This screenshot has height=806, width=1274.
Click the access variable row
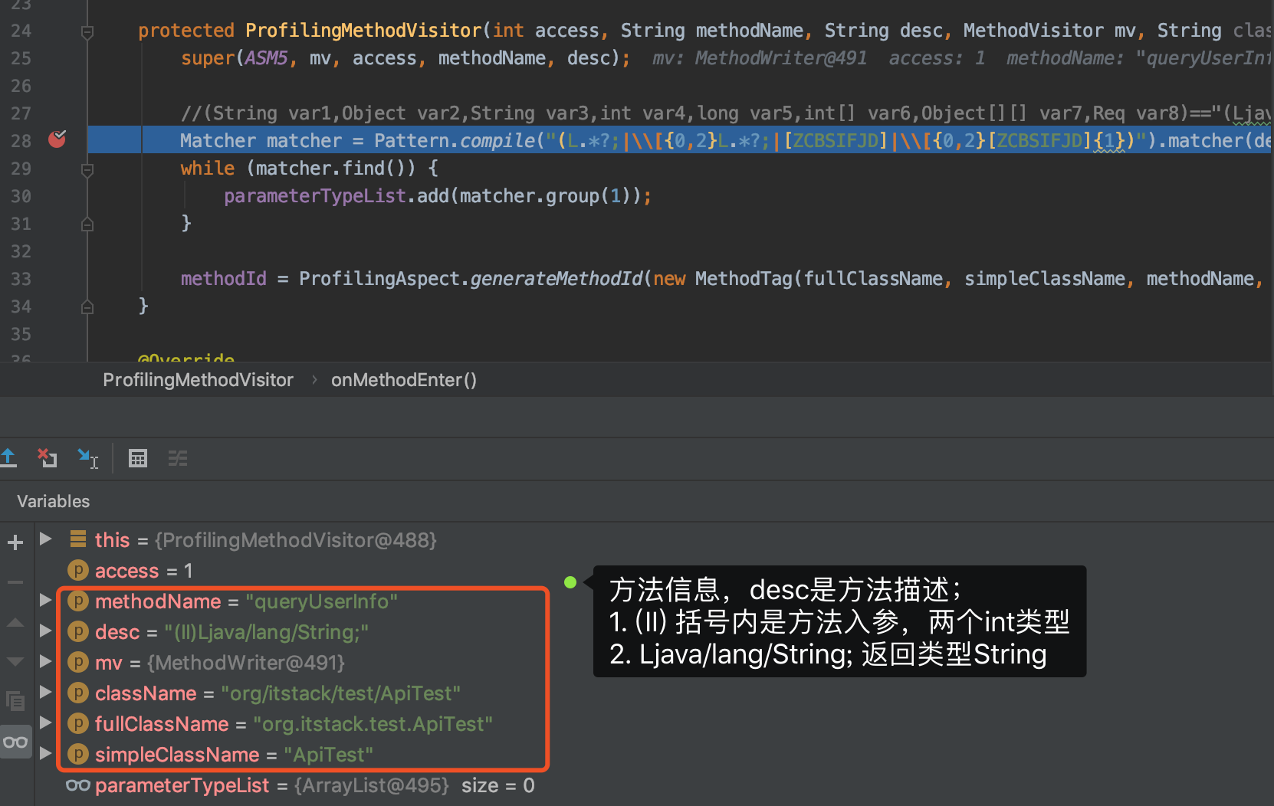pyautogui.click(x=130, y=571)
